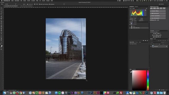Select the Quick Selection tool
Image resolution: width=169 pixels, height=95 pixels.
click(1, 13)
